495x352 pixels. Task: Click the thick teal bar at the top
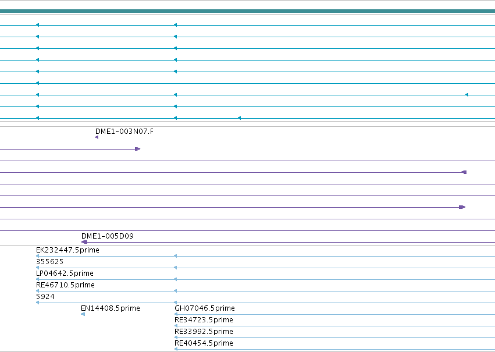pyautogui.click(x=248, y=11)
